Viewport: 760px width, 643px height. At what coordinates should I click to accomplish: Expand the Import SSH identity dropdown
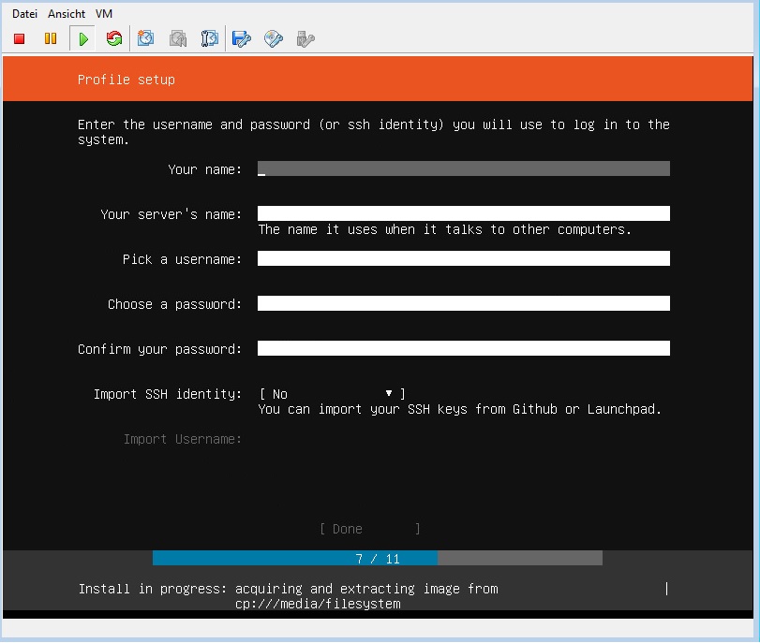click(332, 394)
